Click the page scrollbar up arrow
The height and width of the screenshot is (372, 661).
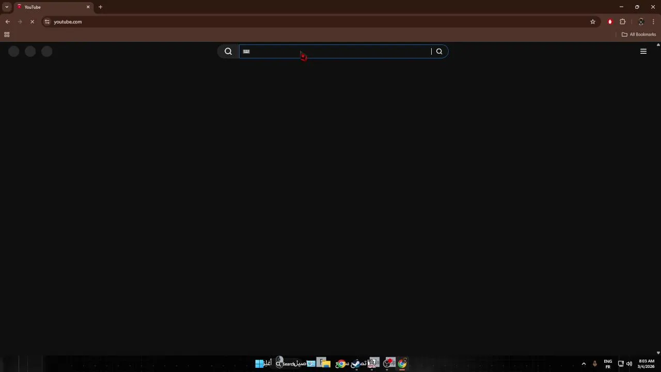658,45
